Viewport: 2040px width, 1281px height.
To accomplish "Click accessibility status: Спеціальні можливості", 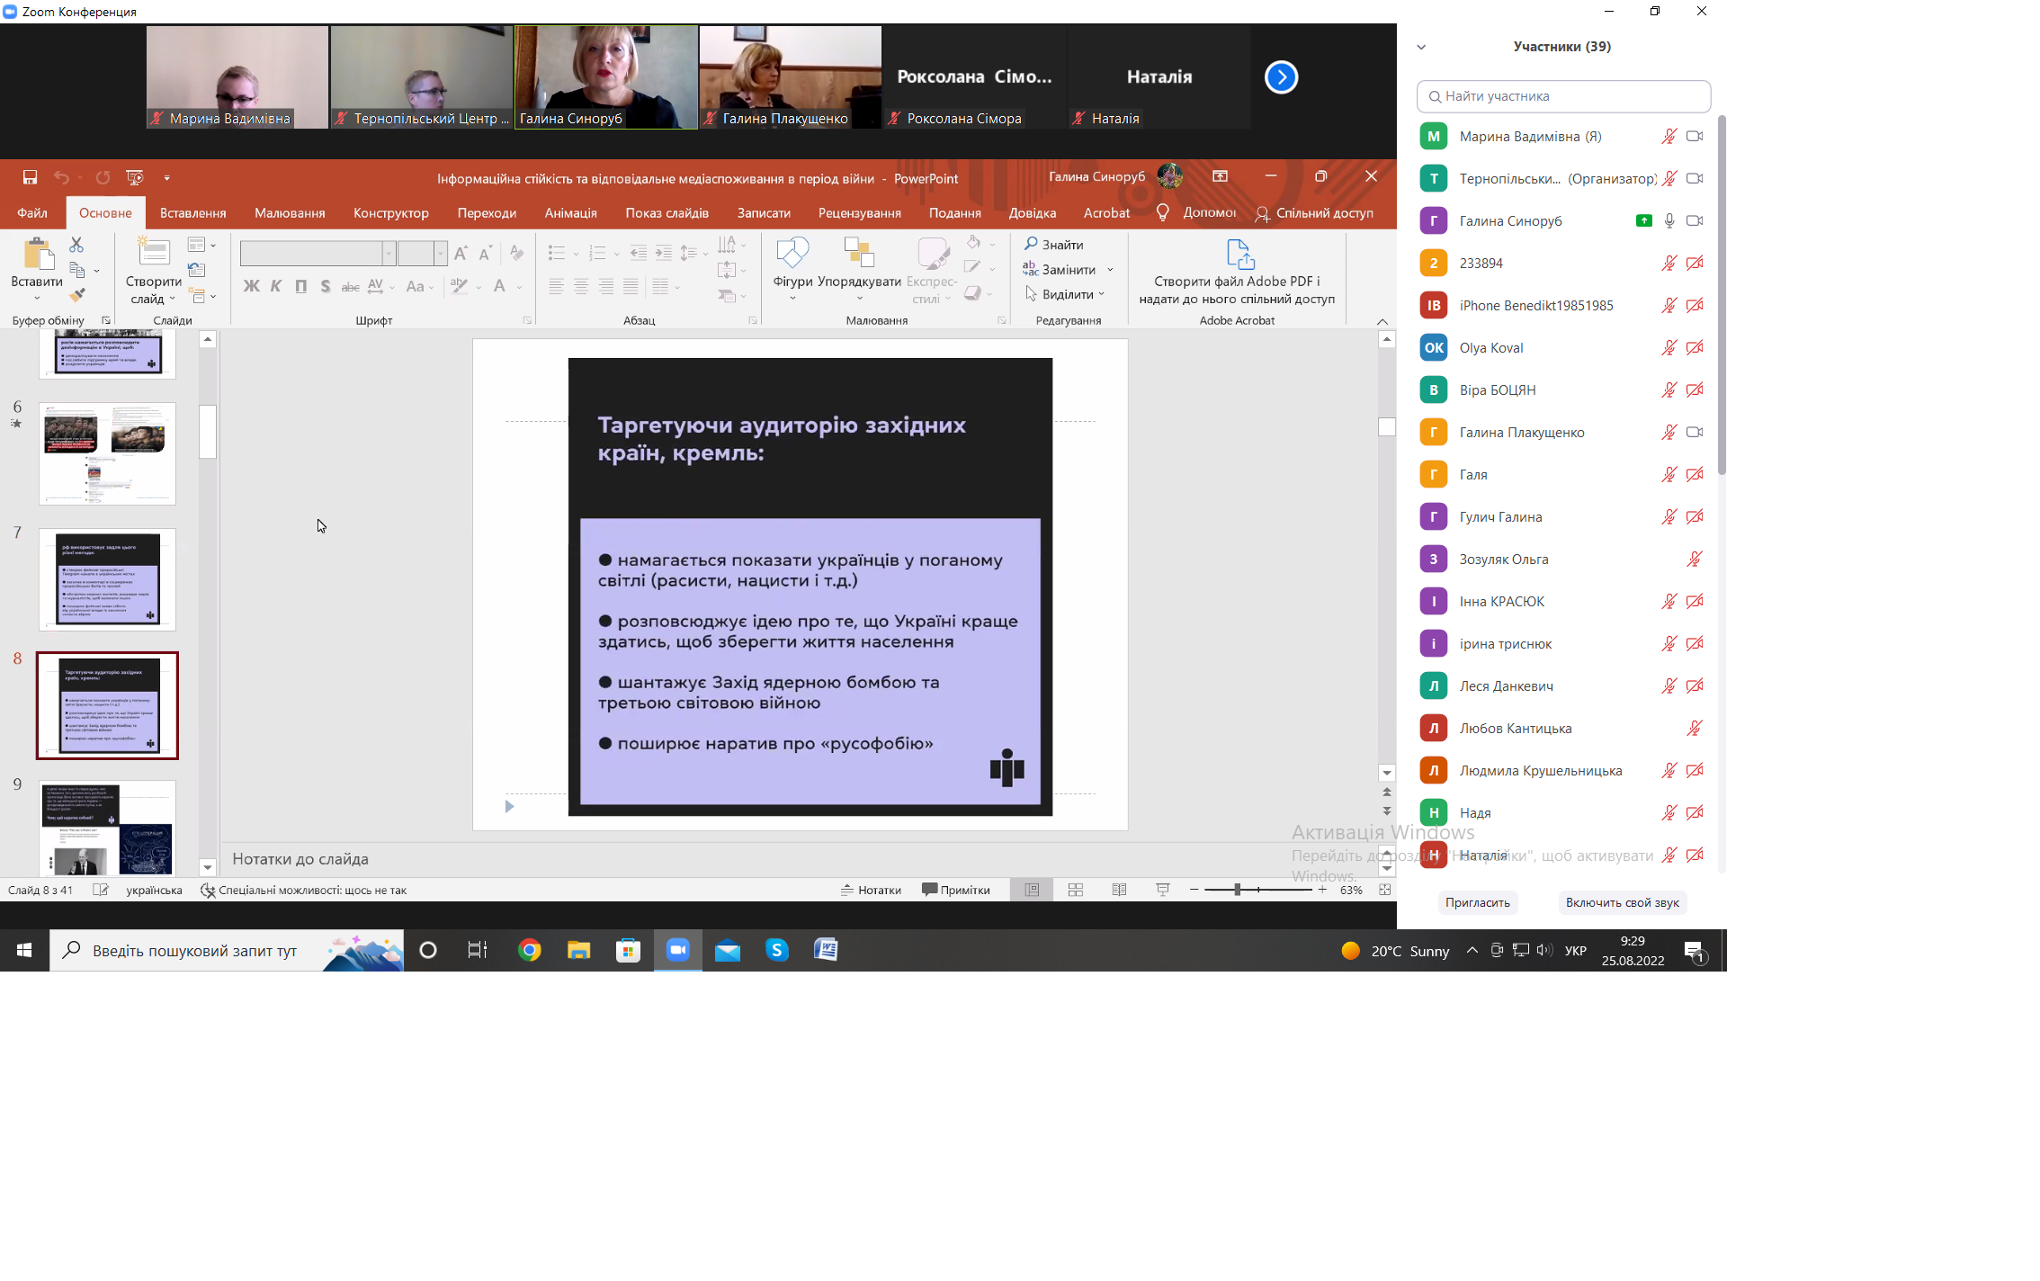I will (303, 890).
